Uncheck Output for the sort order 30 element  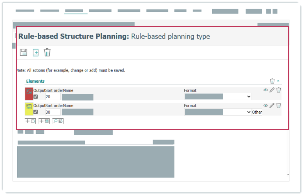tap(36, 112)
